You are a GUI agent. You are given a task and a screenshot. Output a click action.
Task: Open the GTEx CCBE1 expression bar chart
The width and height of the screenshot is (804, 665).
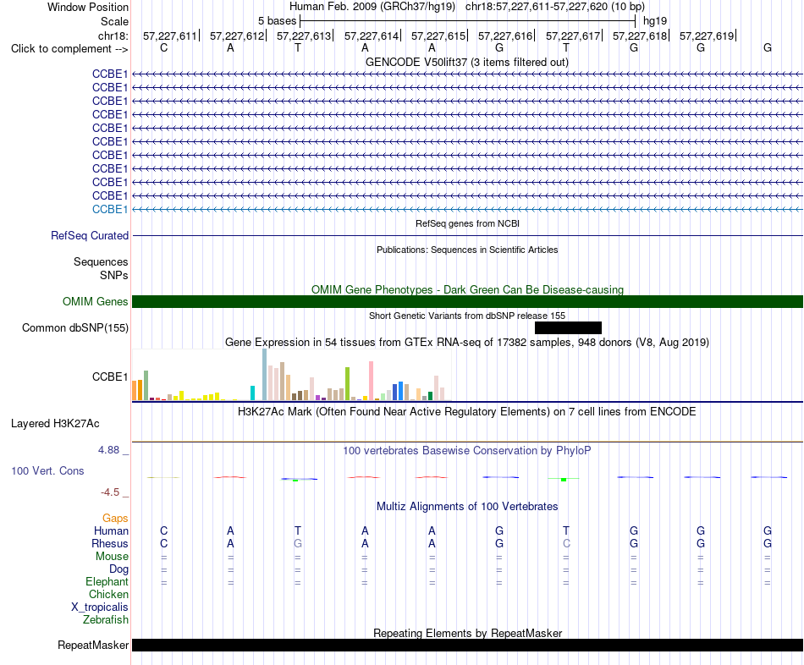click(x=292, y=375)
